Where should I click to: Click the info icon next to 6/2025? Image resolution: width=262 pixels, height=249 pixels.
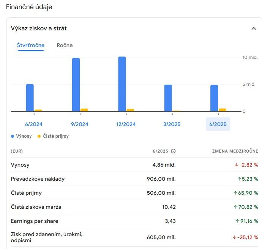173,151
